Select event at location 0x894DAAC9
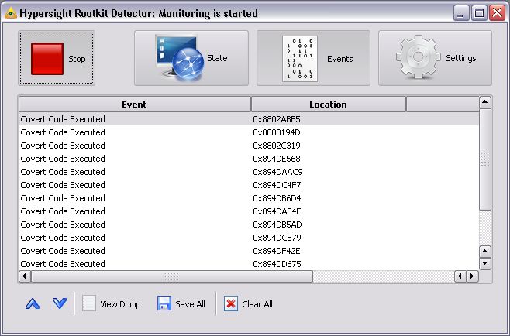 (x=249, y=172)
